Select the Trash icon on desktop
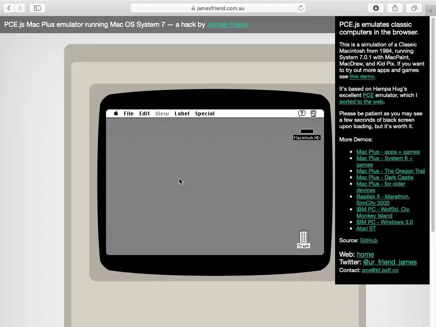Screen dimensions: 436x327 pyautogui.click(x=303, y=236)
